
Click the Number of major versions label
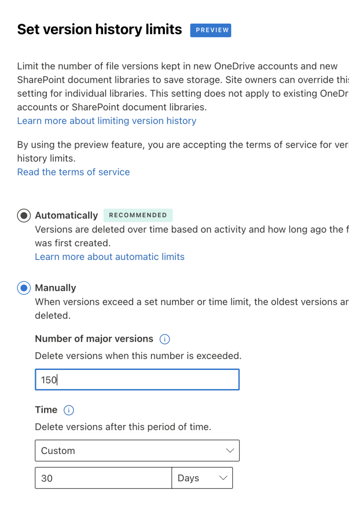click(94, 339)
